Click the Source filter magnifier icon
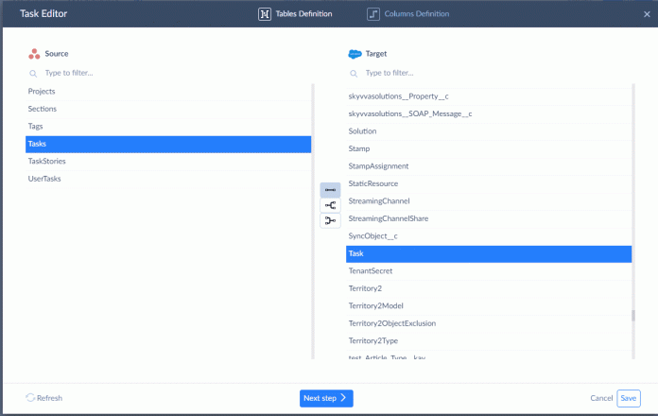The width and height of the screenshot is (658, 416). [34, 73]
